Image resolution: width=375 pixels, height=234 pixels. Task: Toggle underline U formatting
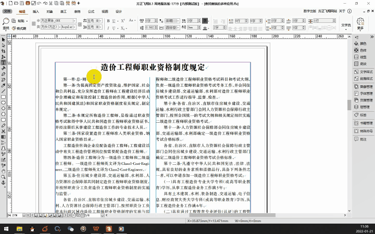[114, 21]
